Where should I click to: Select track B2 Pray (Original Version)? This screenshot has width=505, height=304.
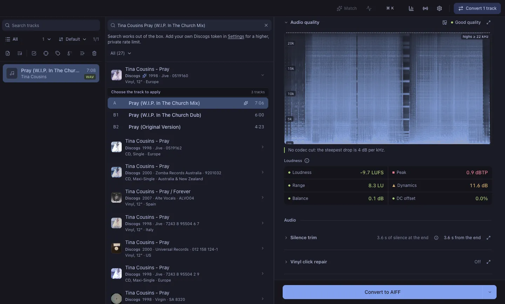coord(188,127)
